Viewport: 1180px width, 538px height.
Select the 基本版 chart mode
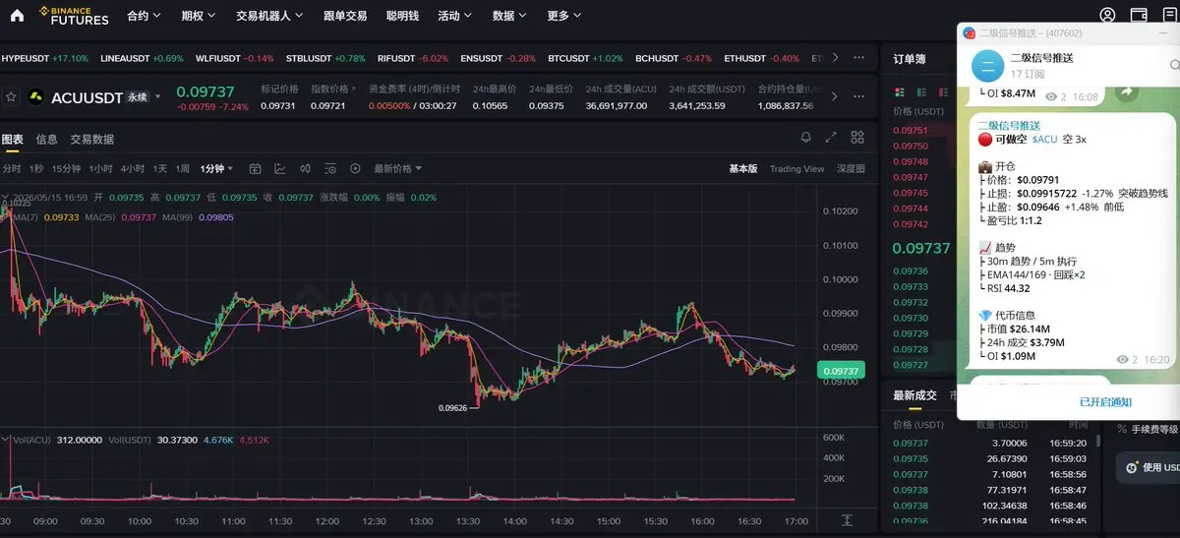point(742,168)
